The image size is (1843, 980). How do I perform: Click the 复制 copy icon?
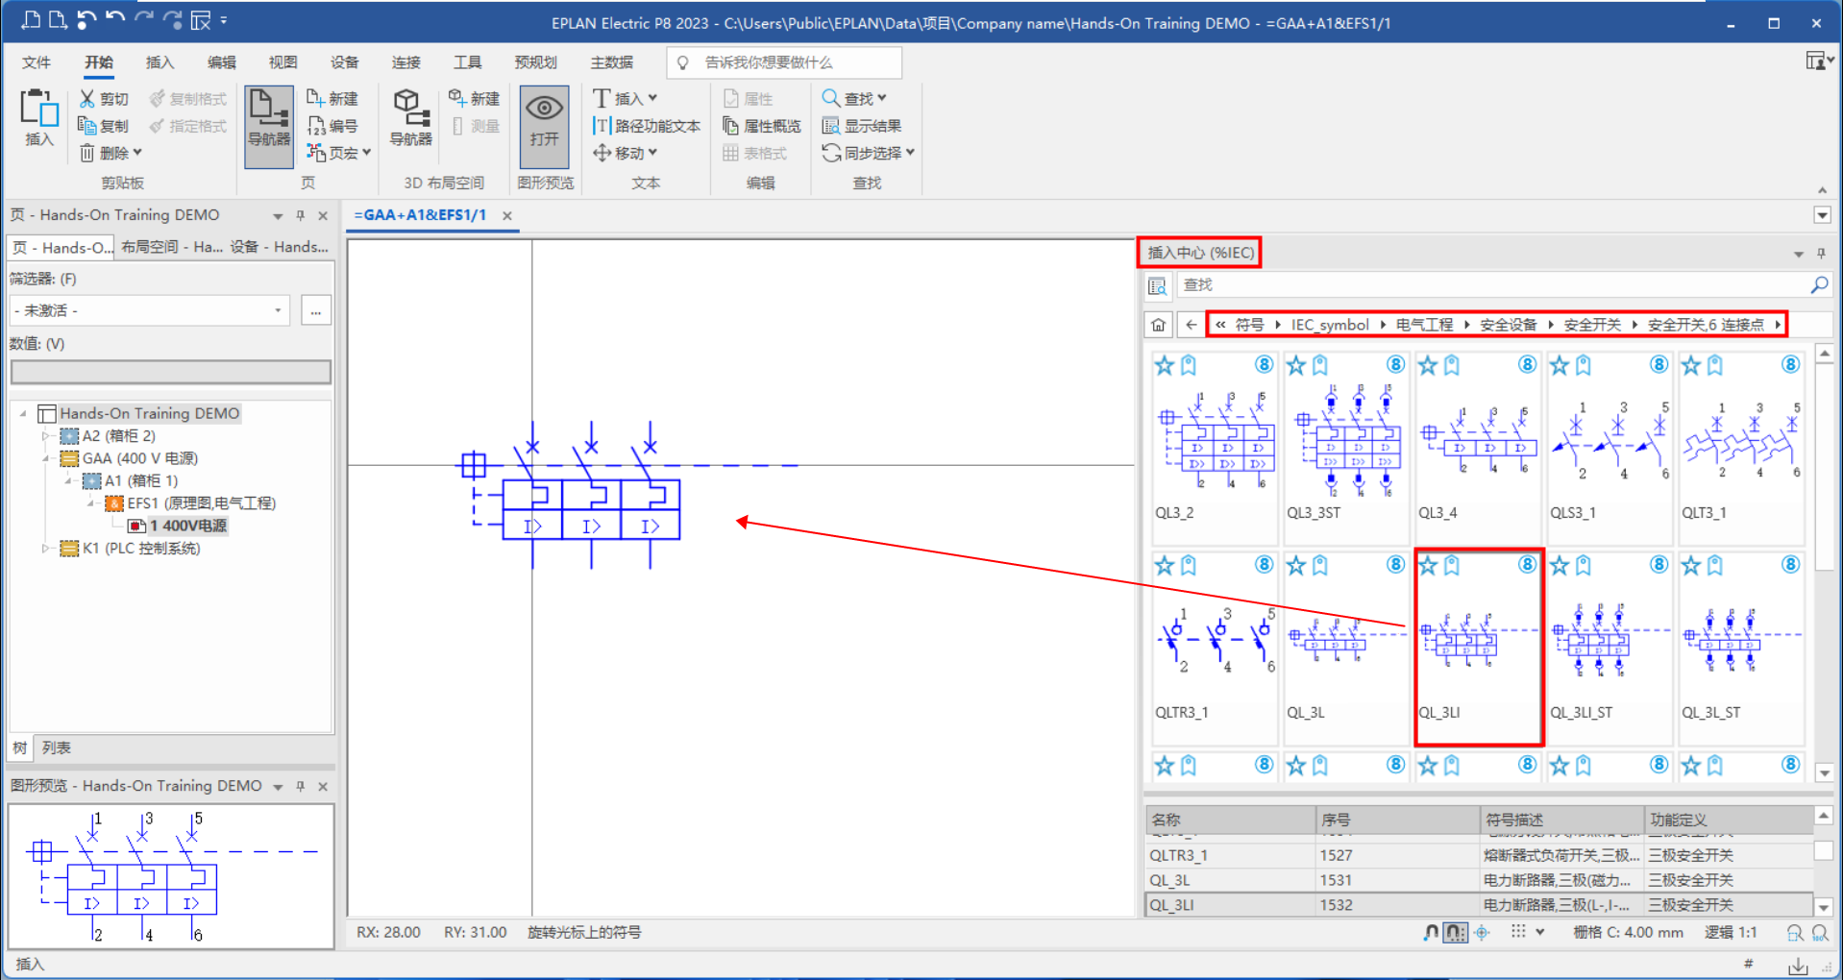87,126
